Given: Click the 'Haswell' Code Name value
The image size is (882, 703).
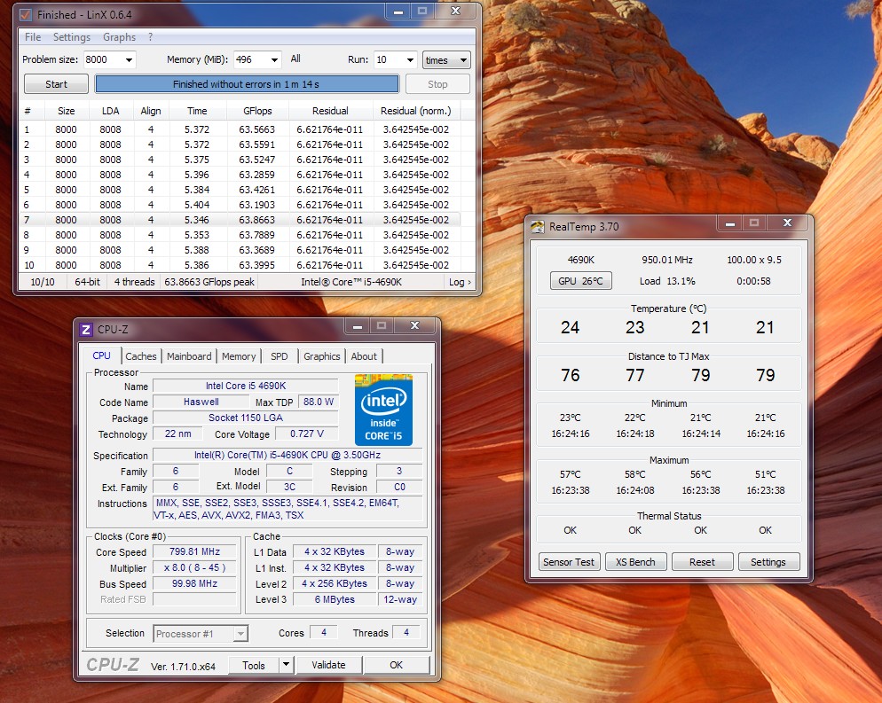Looking at the screenshot, I should coord(201,402).
